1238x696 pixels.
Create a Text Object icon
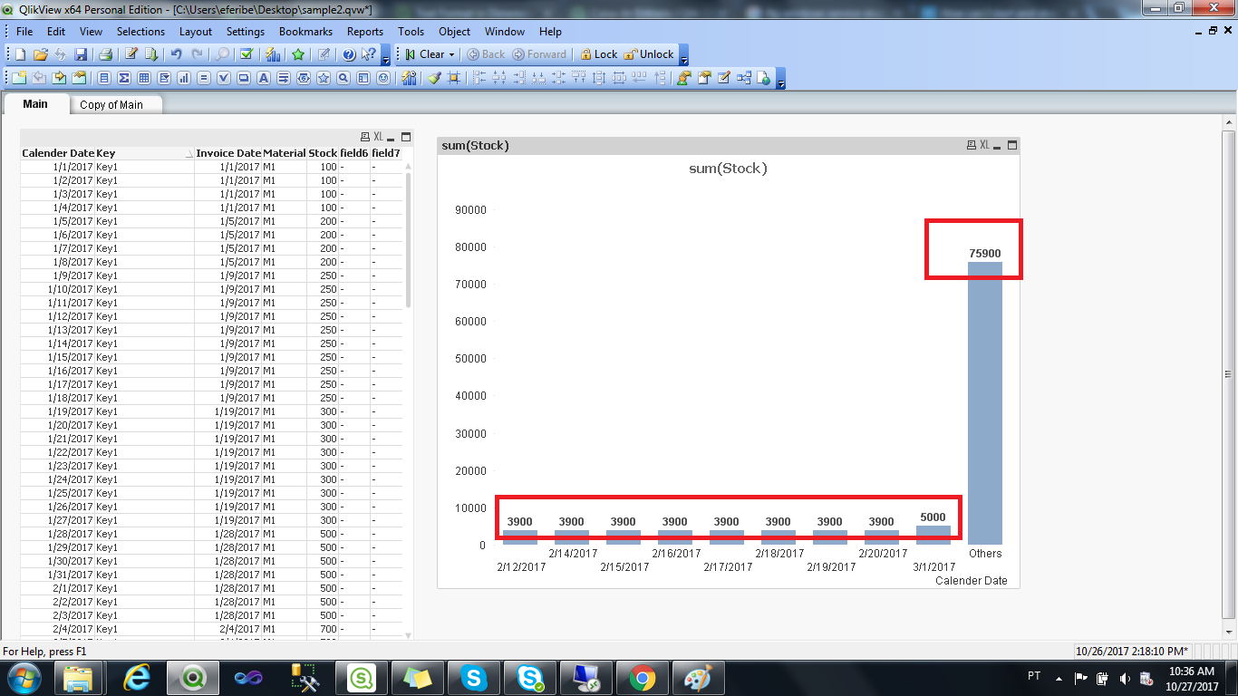[x=264, y=78]
